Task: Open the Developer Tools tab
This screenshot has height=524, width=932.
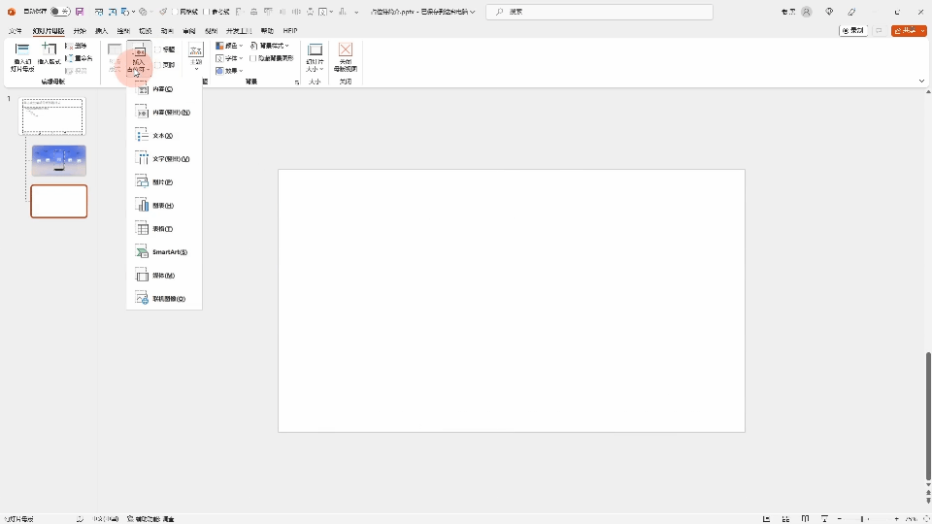Action: [239, 30]
